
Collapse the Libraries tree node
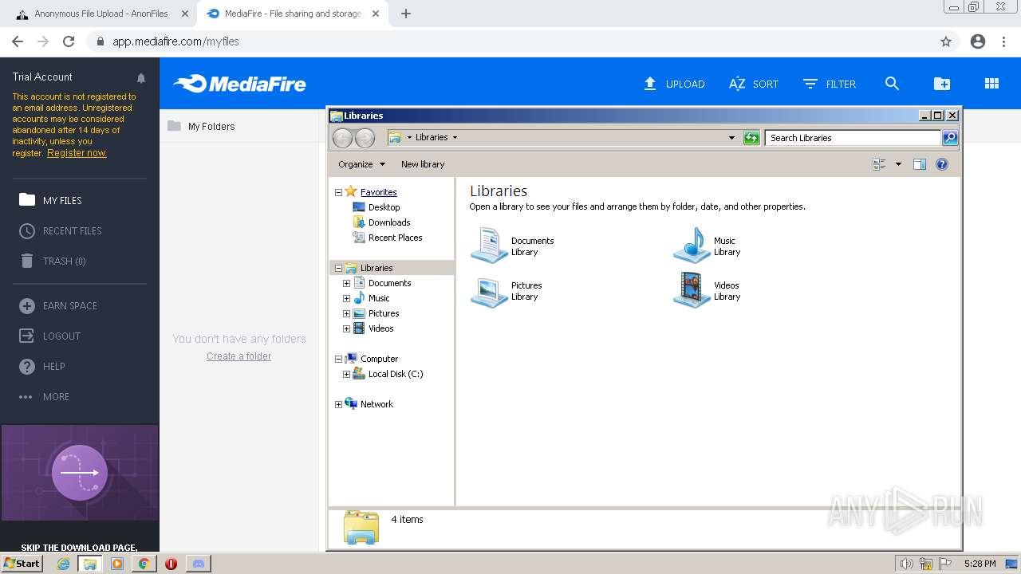(338, 268)
